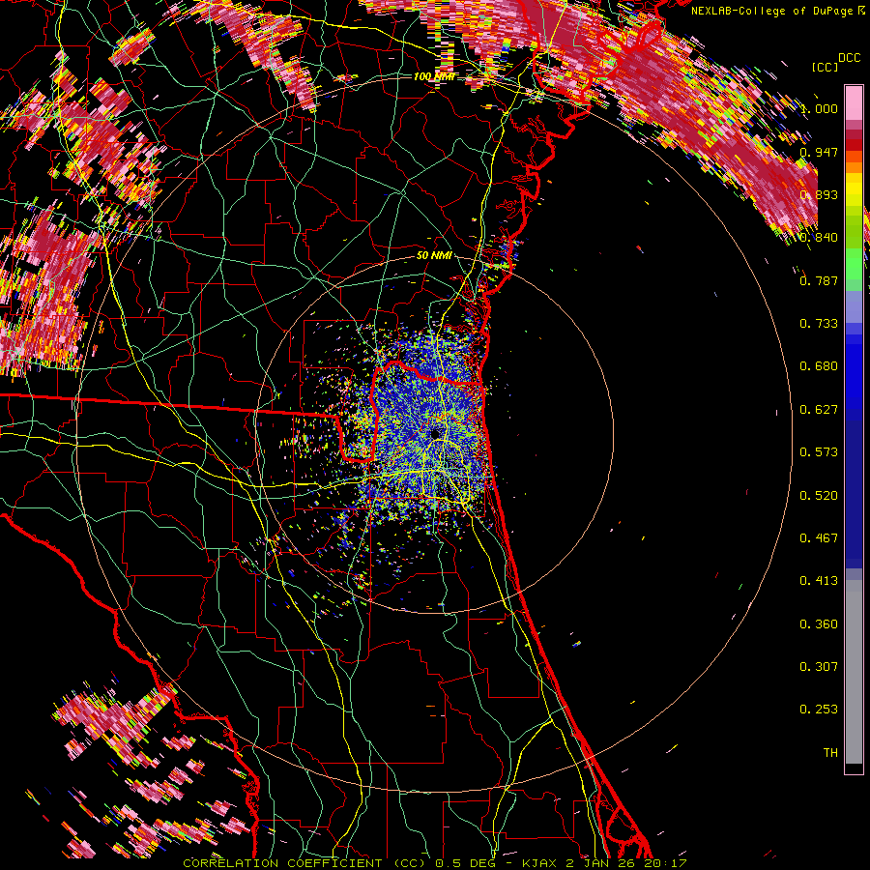Click the 0.520 scale value

point(819,496)
